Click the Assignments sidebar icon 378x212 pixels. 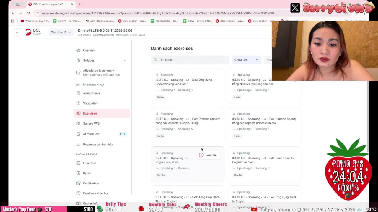point(78,93)
